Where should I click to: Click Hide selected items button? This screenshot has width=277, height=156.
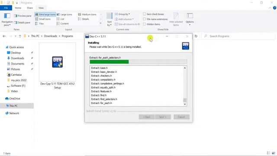176,19
